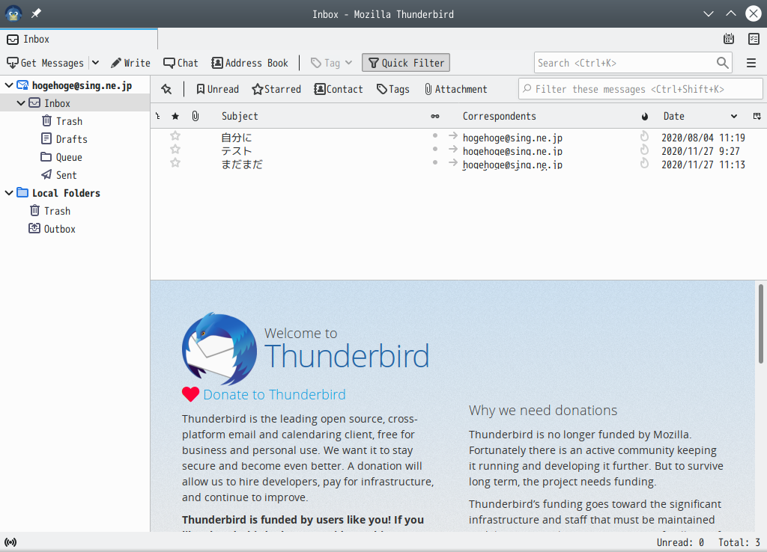Open the tasks tab icon
Viewport: 767px width, 552px height.
(754, 39)
